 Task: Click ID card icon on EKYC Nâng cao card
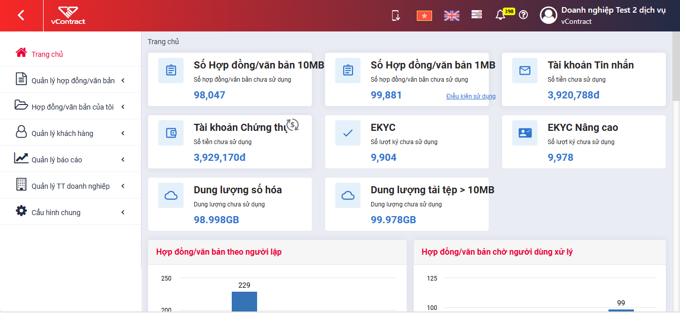[525, 133]
